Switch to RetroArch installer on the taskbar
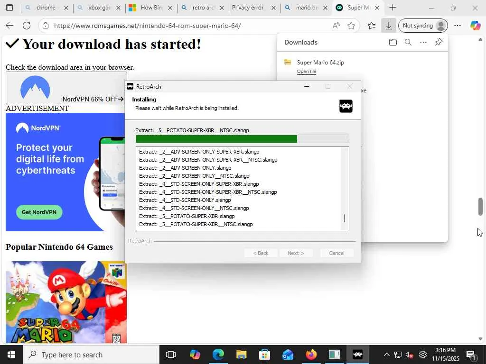The height and width of the screenshot is (364, 486). pyautogui.click(x=357, y=355)
